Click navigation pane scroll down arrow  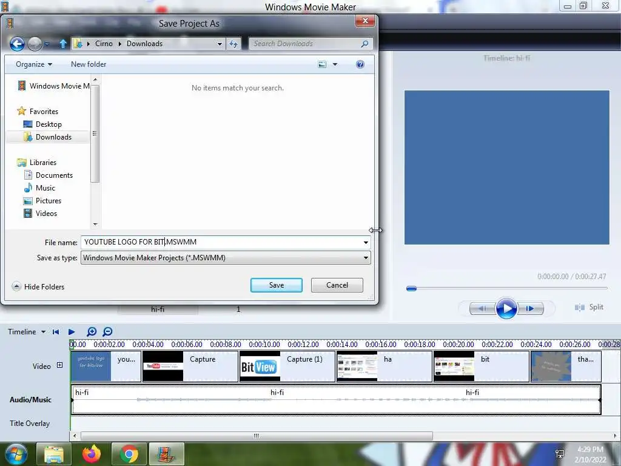(x=95, y=225)
